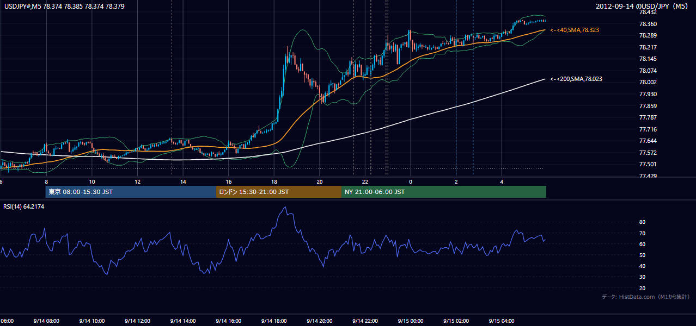
Task: Click the RSI scale value 50
Action: coord(642,255)
